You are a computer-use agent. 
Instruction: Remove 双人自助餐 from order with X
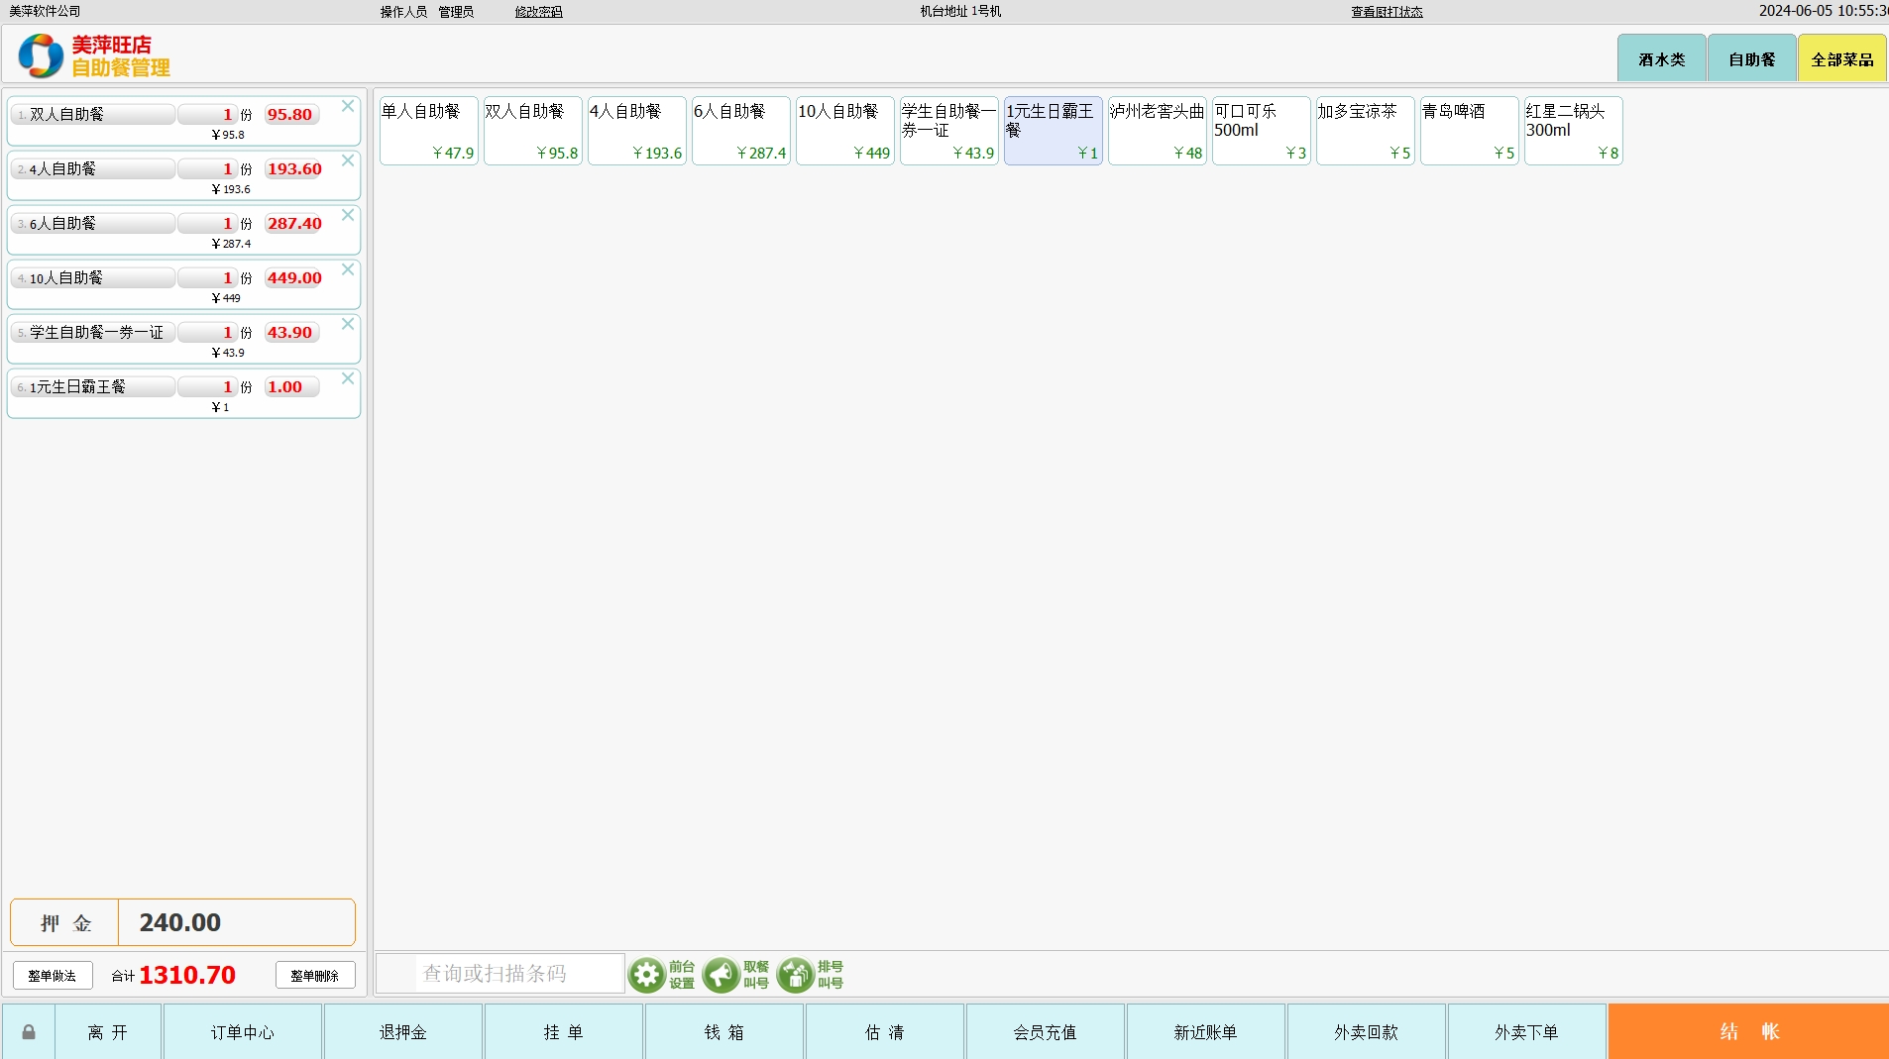348,106
